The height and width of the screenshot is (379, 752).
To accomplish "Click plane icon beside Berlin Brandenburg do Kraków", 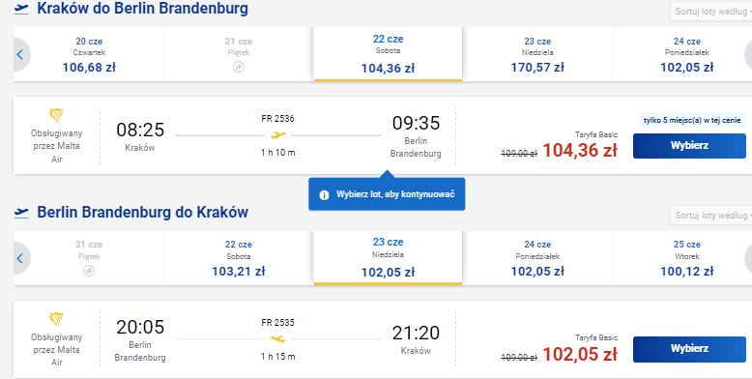I will [x=21, y=213].
